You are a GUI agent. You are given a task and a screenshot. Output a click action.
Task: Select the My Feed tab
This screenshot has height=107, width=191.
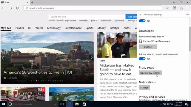coord(6,28)
